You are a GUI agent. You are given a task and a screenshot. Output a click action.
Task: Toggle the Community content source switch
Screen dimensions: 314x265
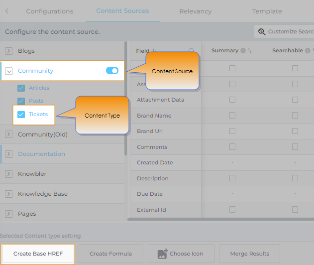pos(112,71)
